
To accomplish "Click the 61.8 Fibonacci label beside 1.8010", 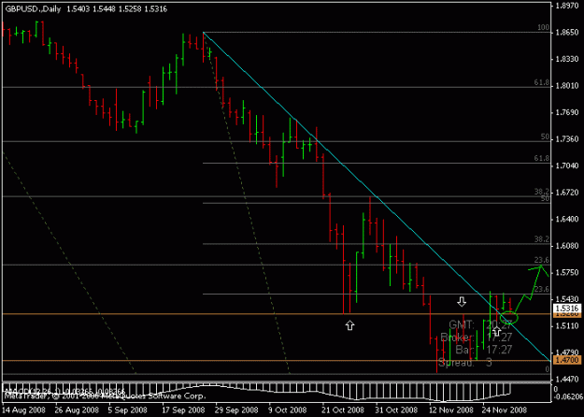I will tap(542, 82).
